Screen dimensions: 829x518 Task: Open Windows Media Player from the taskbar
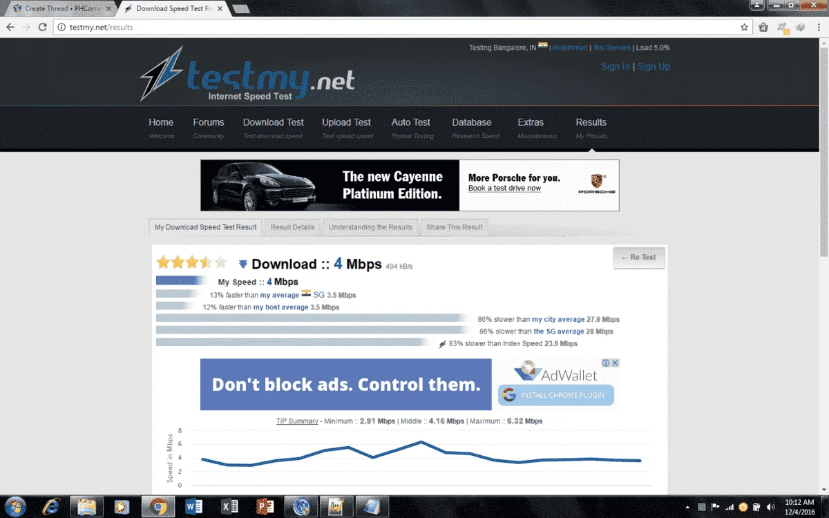click(x=122, y=507)
